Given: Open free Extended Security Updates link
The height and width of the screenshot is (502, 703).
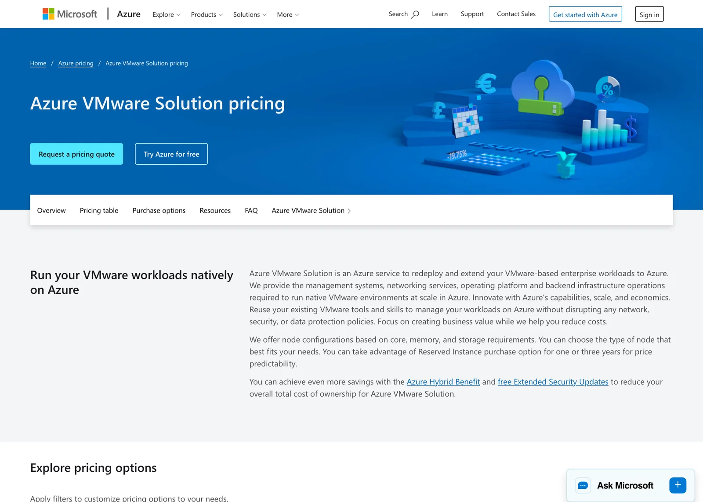Looking at the screenshot, I should pos(553,382).
